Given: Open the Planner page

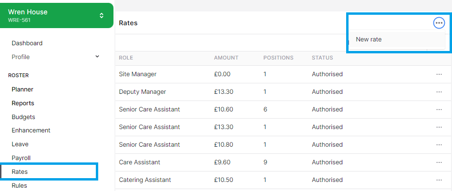Looking at the screenshot, I should click(22, 90).
